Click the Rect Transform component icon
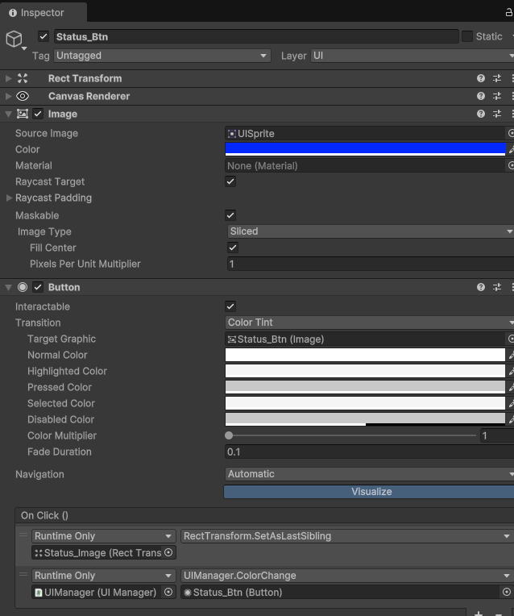The image size is (514, 616). pos(23,78)
